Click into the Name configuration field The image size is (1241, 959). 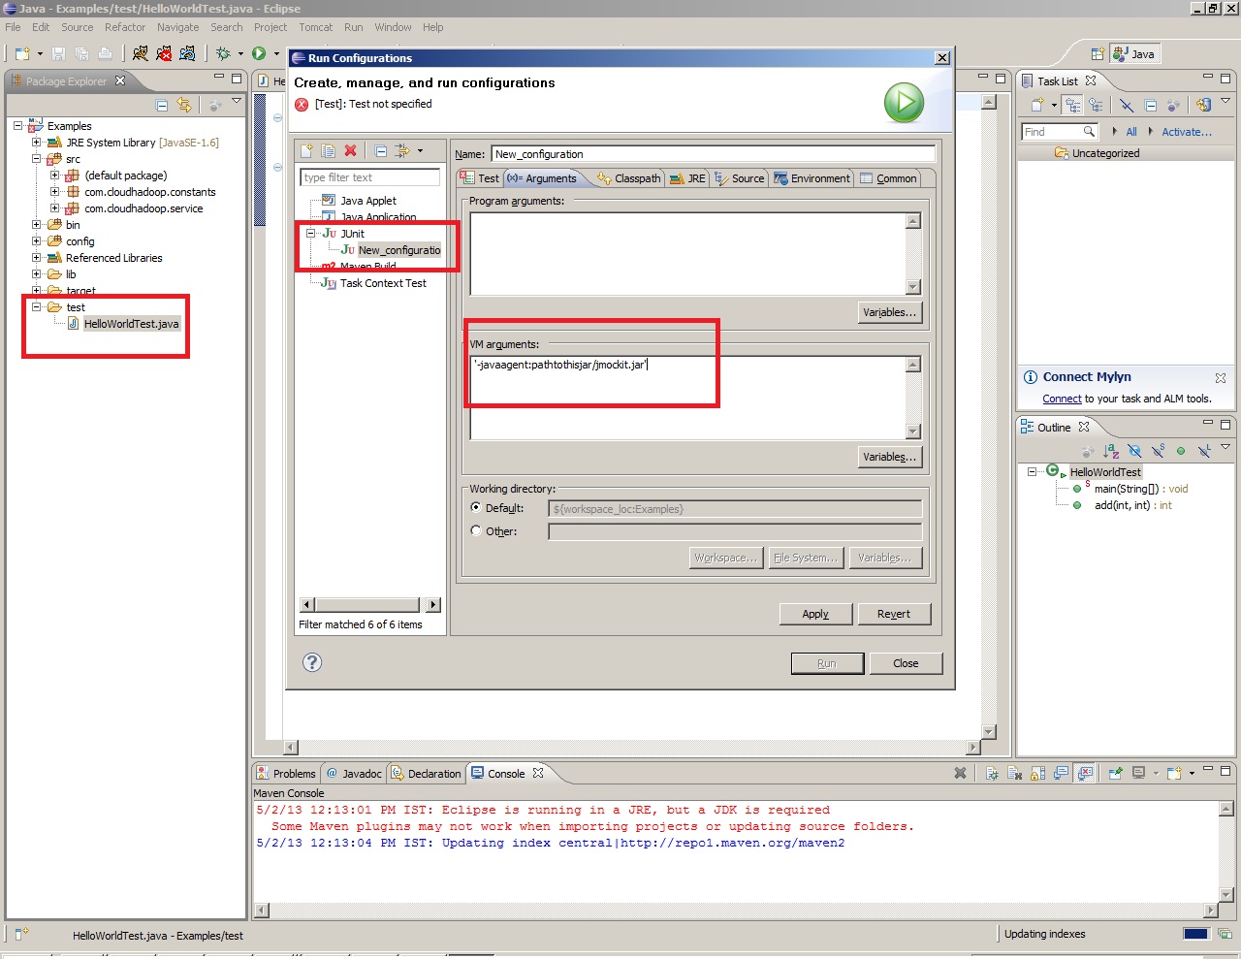(713, 154)
